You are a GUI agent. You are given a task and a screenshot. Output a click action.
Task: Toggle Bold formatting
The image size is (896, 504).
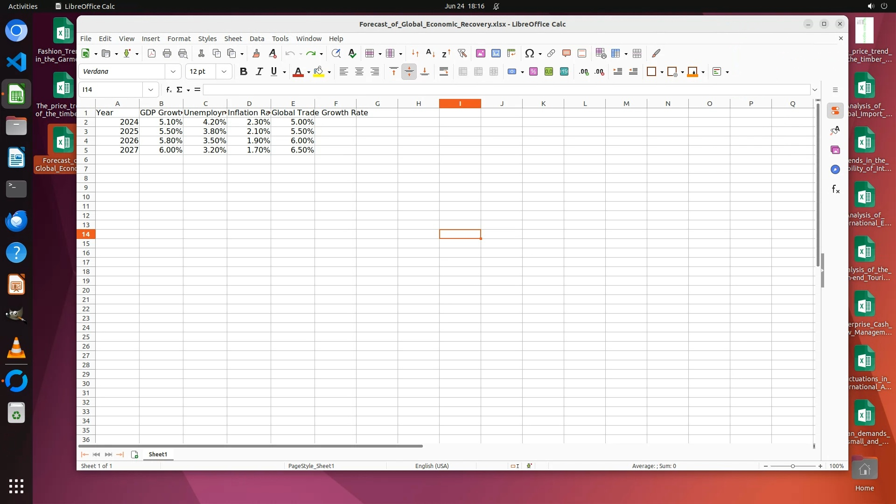point(243,72)
